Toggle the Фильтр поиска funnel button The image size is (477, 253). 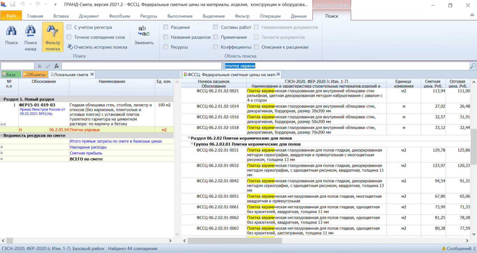[x=53, y=37]
